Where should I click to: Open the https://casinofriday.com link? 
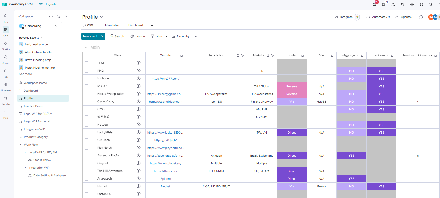coord(166,102)
